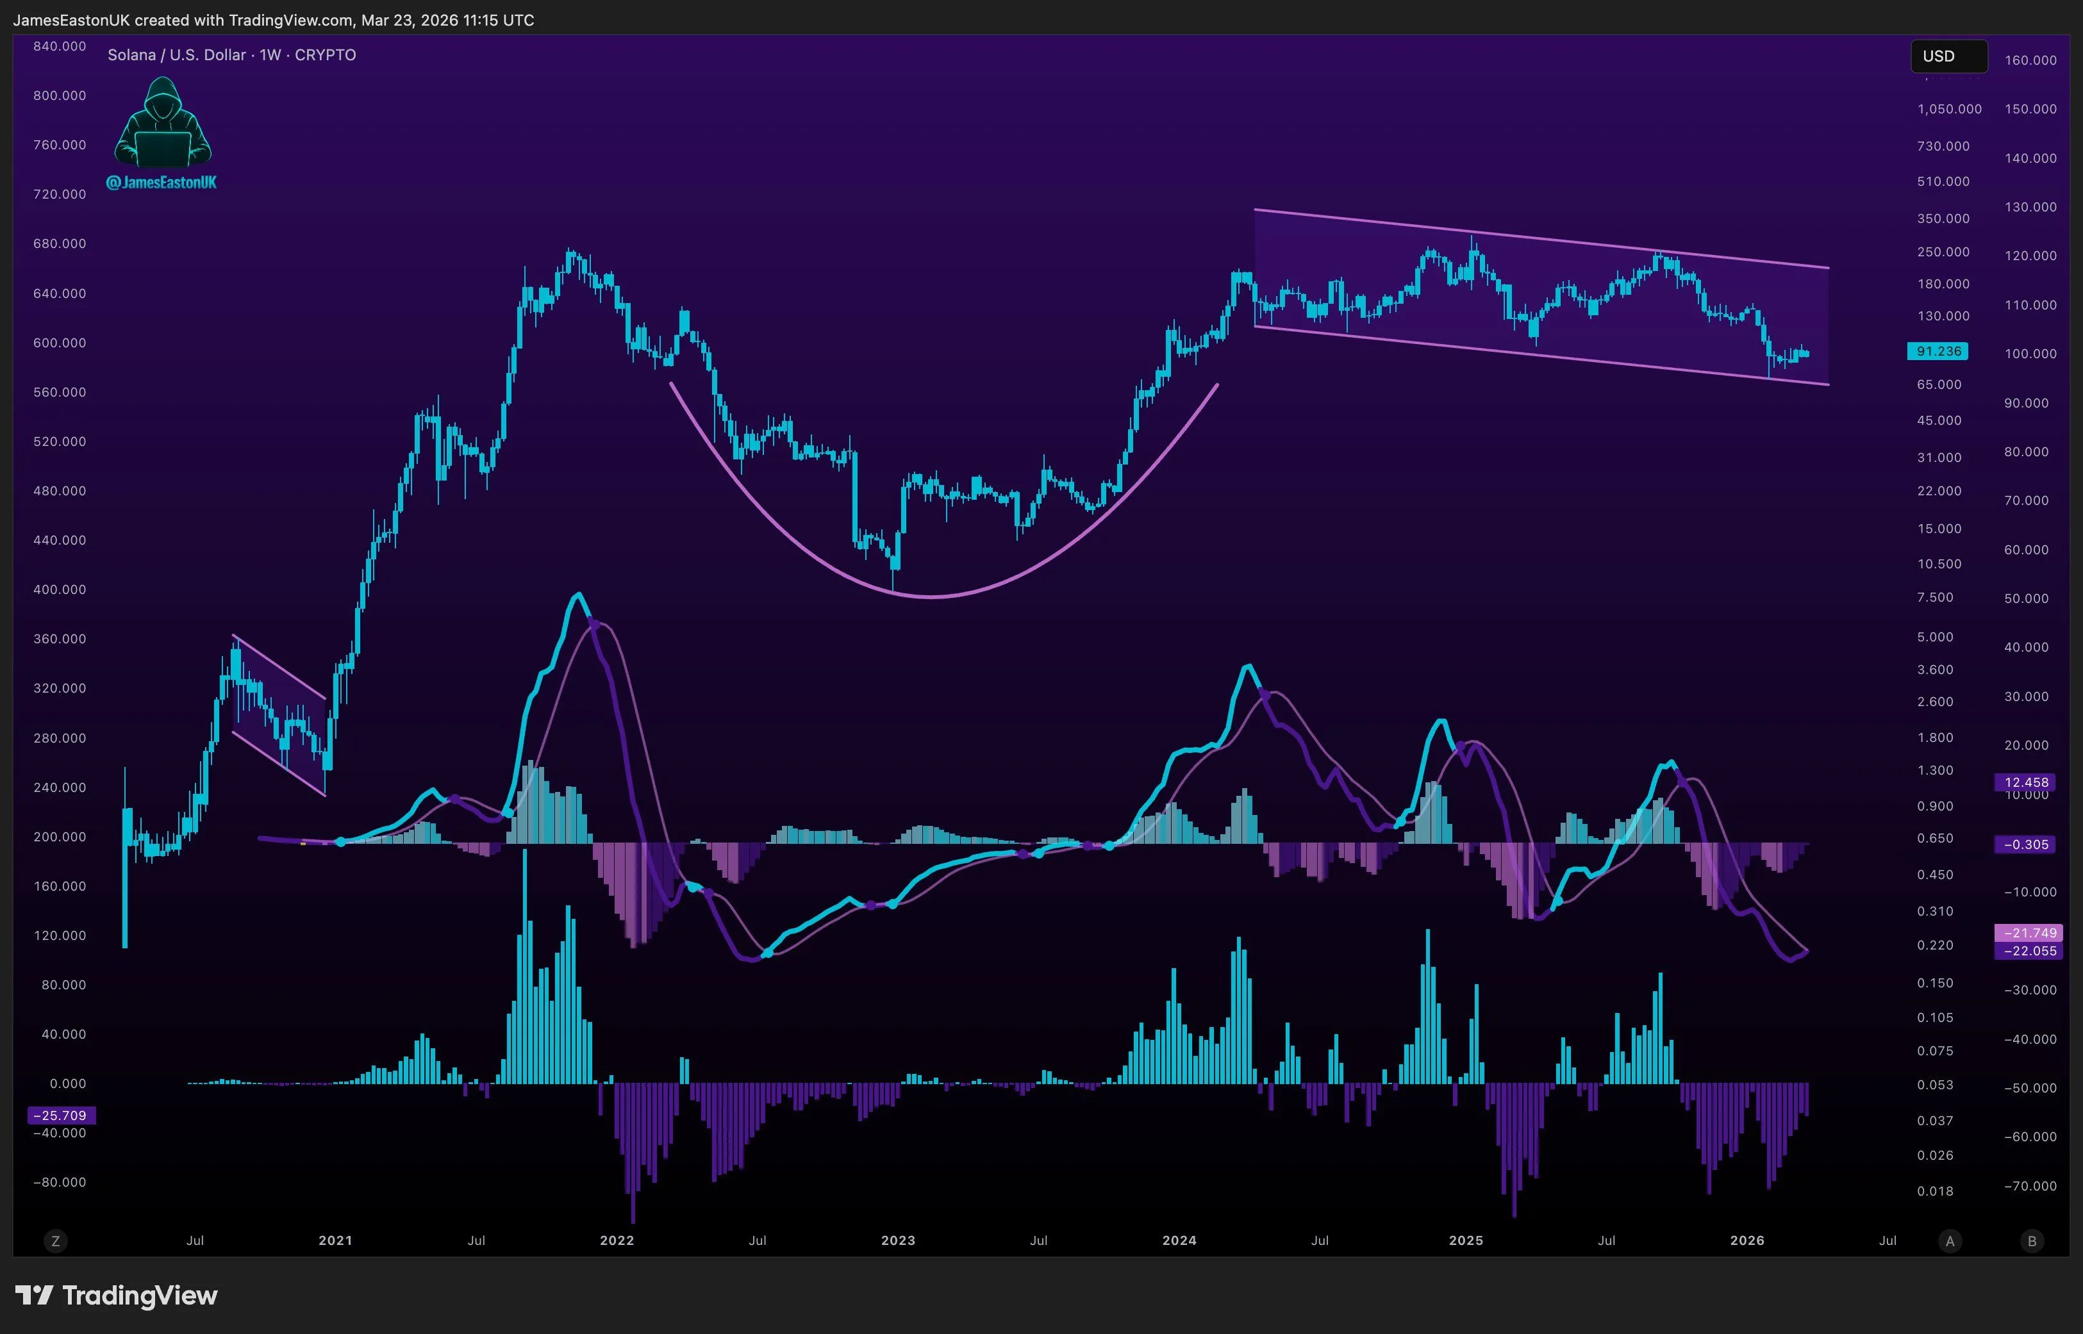Click the Z scale button on time axis
This screenshot has height=1334, width=2083.
click(x=56, y=1241)
